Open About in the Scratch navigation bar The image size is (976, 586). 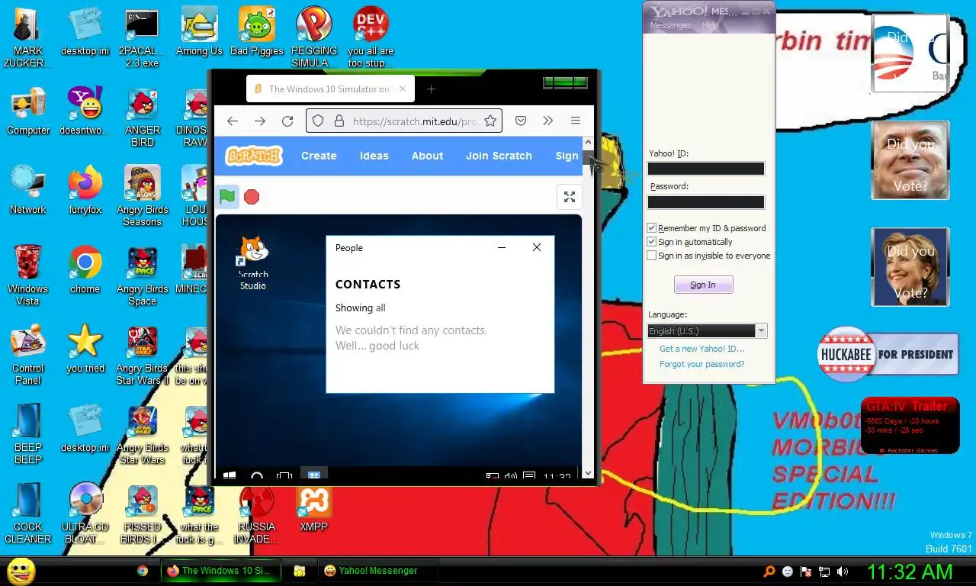[x=427, y=156]
